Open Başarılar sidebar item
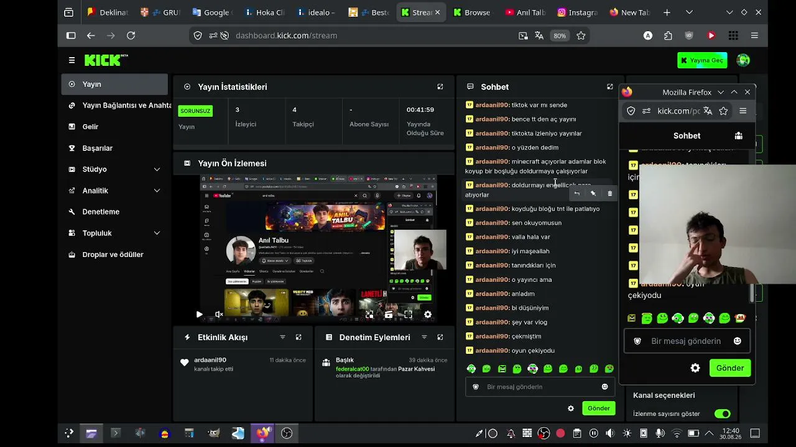This screenshot has height=447, width=796. [x=114, y=148]
